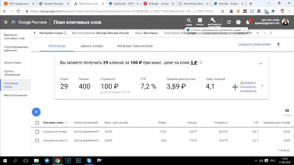Open a new browser tab

point(250,4)
